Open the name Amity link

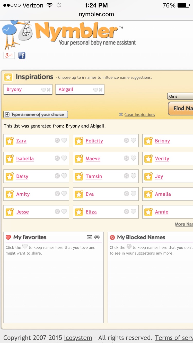[23, 194]
